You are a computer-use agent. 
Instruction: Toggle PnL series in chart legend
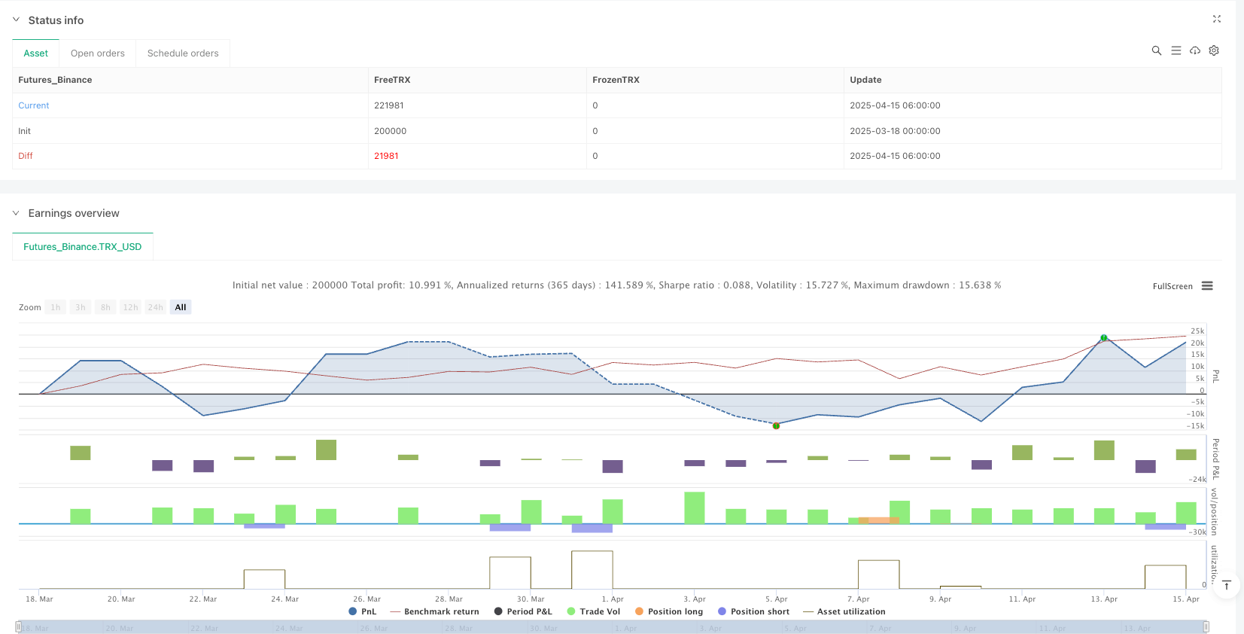point(363,611)
